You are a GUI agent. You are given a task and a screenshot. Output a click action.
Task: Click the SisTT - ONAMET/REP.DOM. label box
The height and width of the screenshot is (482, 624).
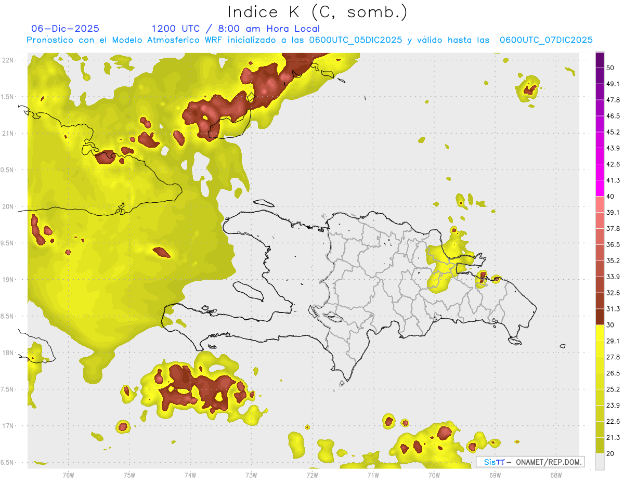point(530,462)
